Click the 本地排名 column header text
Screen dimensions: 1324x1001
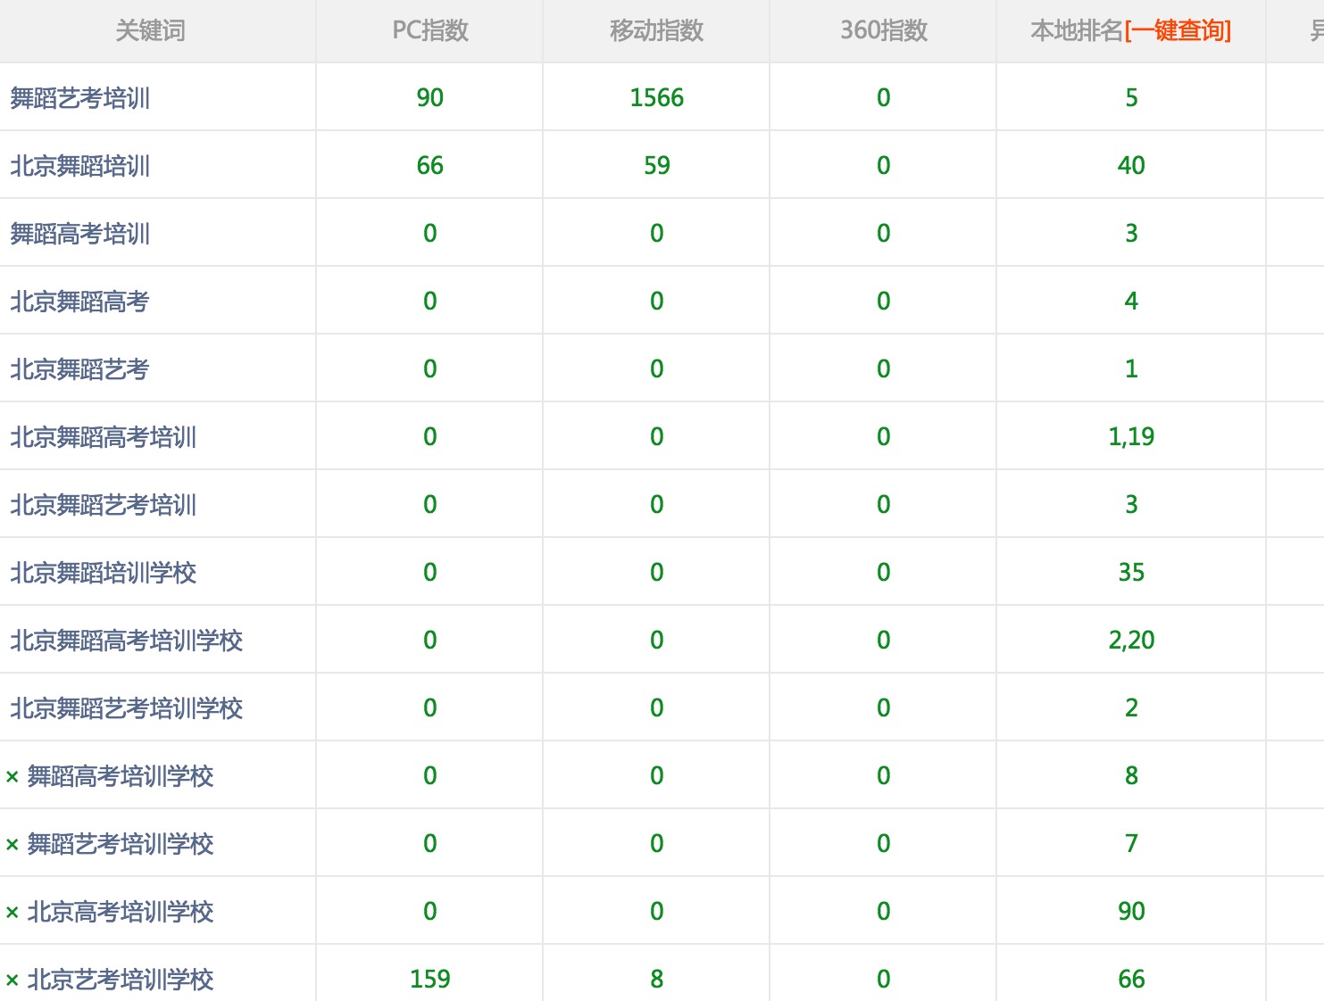tap(1077, 31)
